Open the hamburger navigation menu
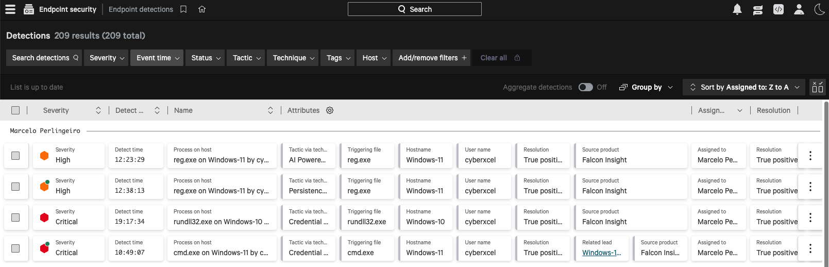The image size is (829, 267). coord(10,9)
